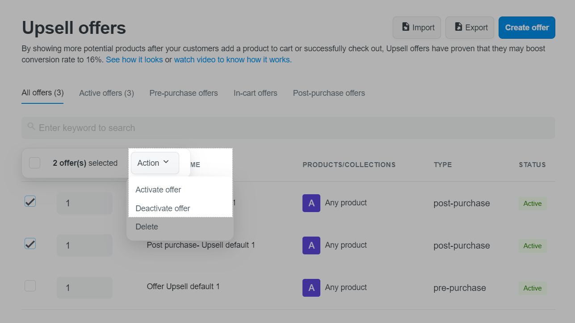The width and height of the screenshot is (575, 323).
Task: Open the 'Post purchase- Upsell default 1' offer
Action: [201, 245]
